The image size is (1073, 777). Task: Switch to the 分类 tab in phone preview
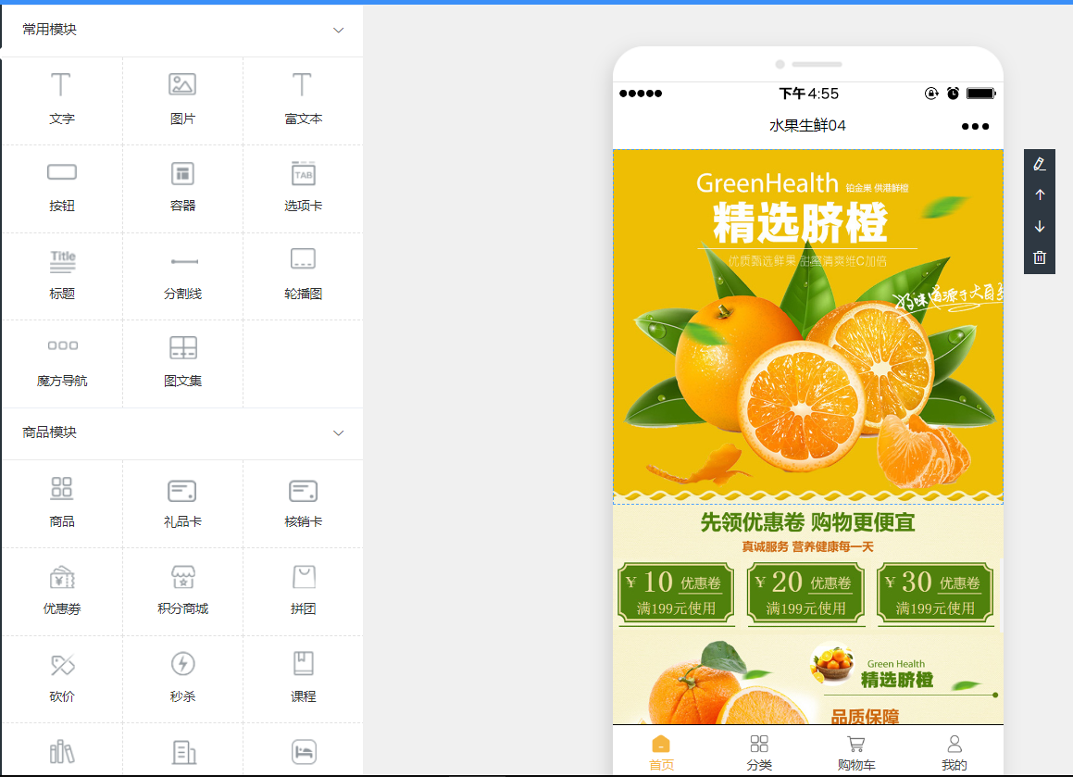(758, 752)
